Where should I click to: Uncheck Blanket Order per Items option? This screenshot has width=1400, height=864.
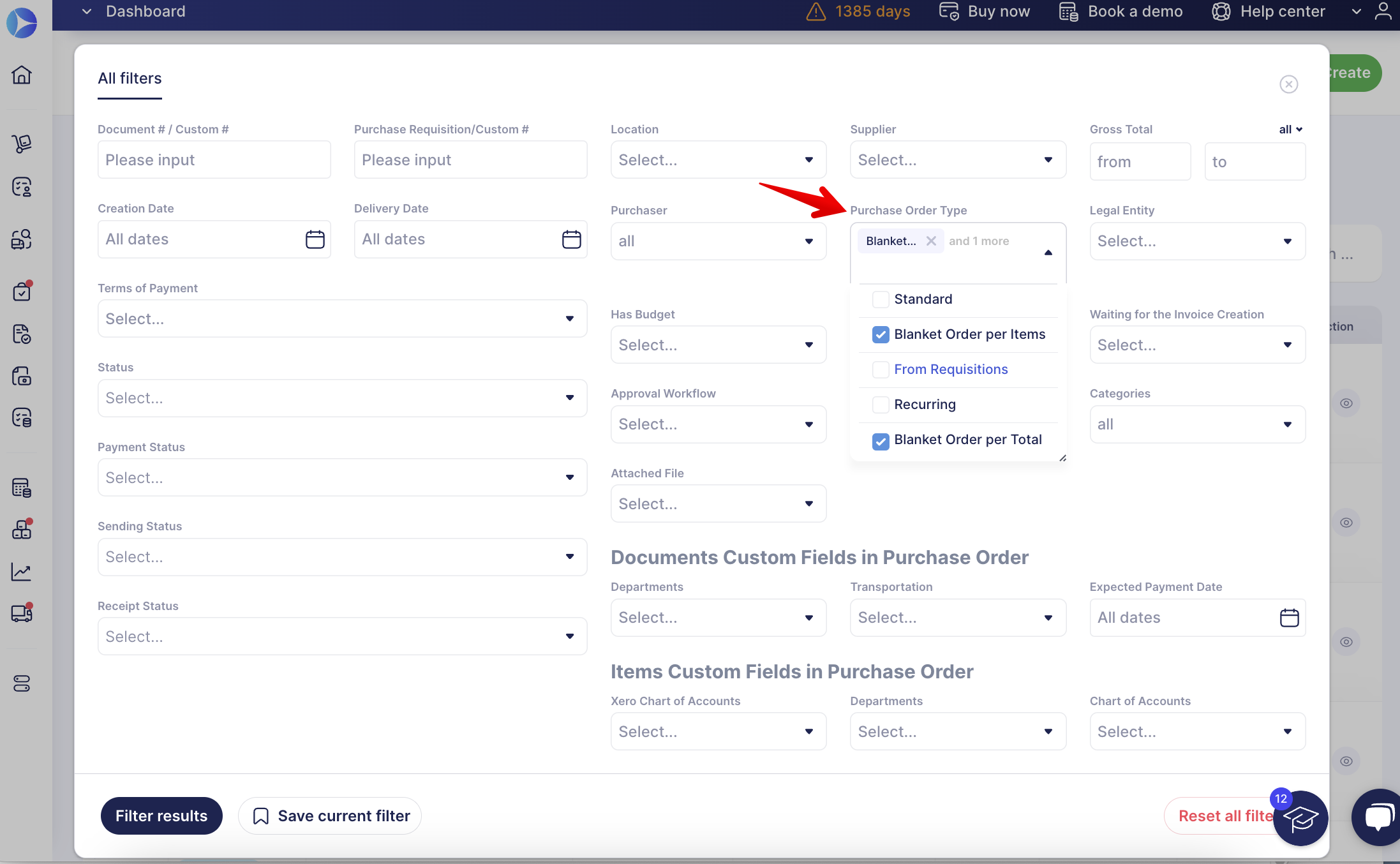pos(881,334)
